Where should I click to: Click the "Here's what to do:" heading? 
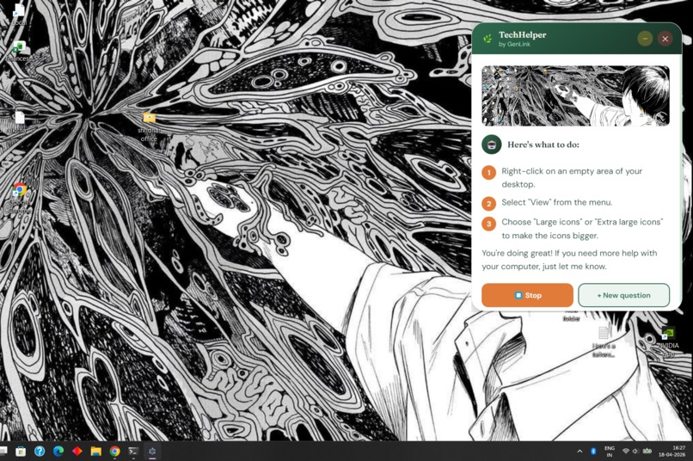pos(543,144)
